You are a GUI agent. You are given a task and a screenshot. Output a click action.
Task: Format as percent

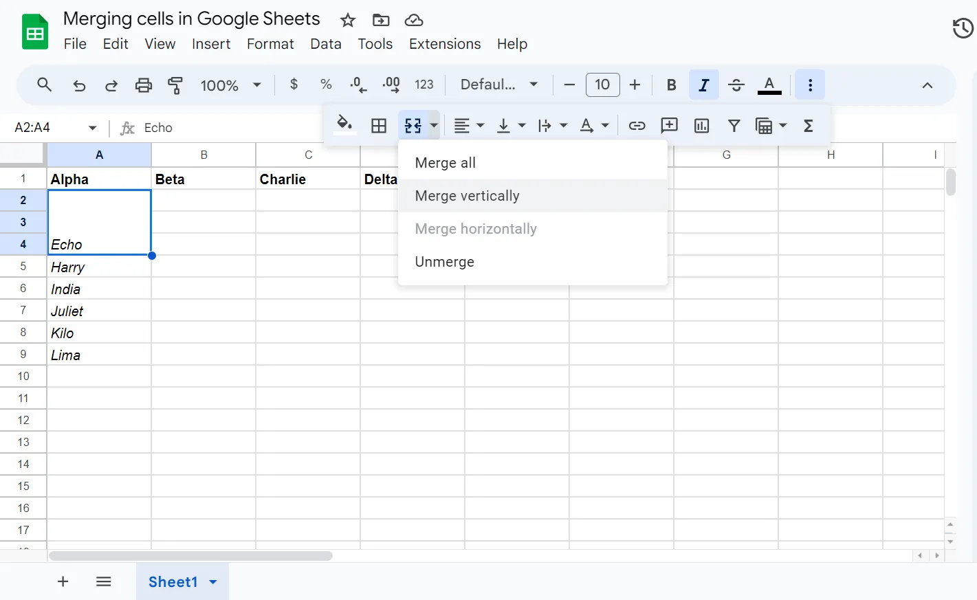[x=326, y=85]
